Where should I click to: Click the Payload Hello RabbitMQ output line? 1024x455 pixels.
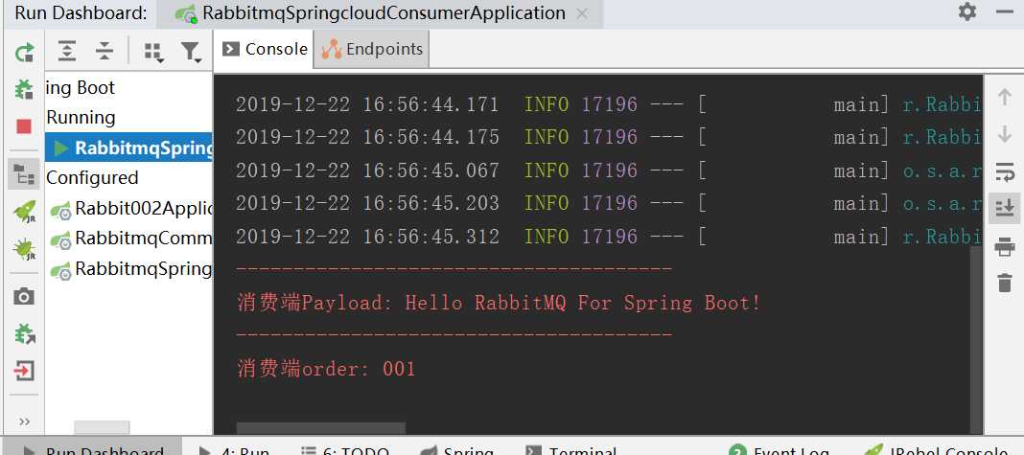pos(499,303)
